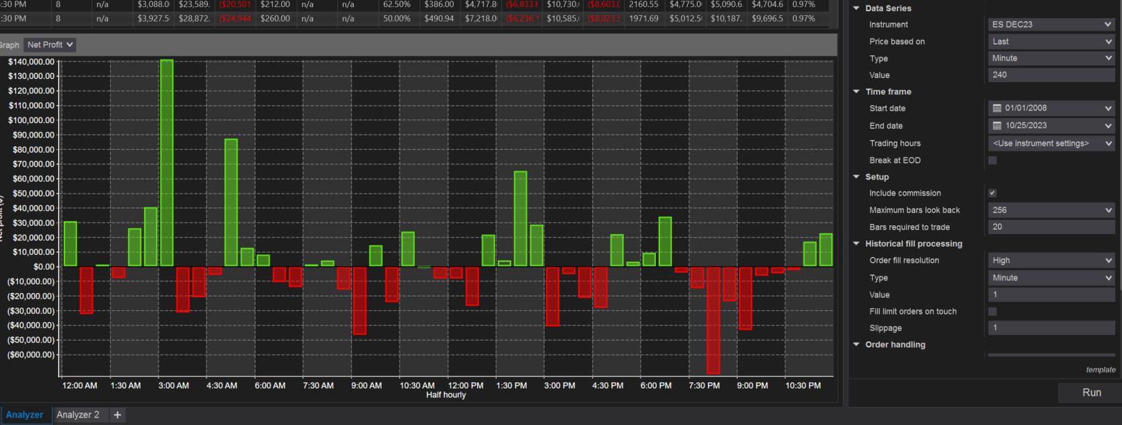Click the 1971.69 cell in the table
The height and width of the screenshot is (425, 1122).
643,19
